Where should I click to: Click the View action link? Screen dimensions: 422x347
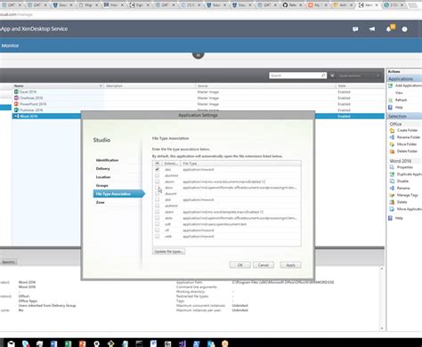399,93
